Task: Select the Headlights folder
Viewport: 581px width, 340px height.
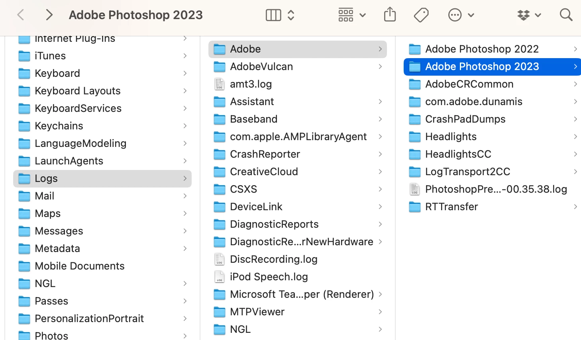Action: [x=492, y=137]
